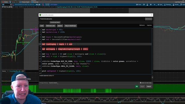Click the thinkScript editor dialog title icon

pyautogui.click(x=40, y=15)
